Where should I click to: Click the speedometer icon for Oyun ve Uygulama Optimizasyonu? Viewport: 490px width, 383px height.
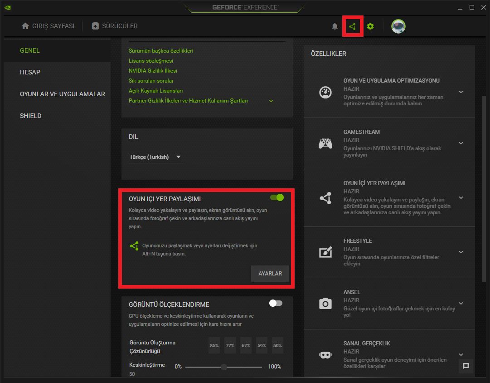pyautogui.click(x=325, y=92)
